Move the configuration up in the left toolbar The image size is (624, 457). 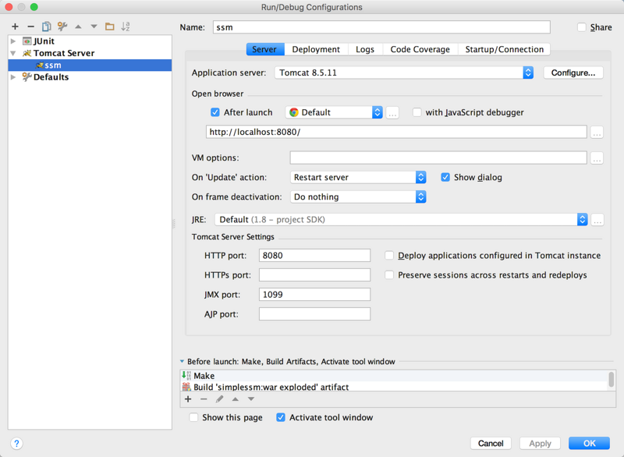pos(79,27)
